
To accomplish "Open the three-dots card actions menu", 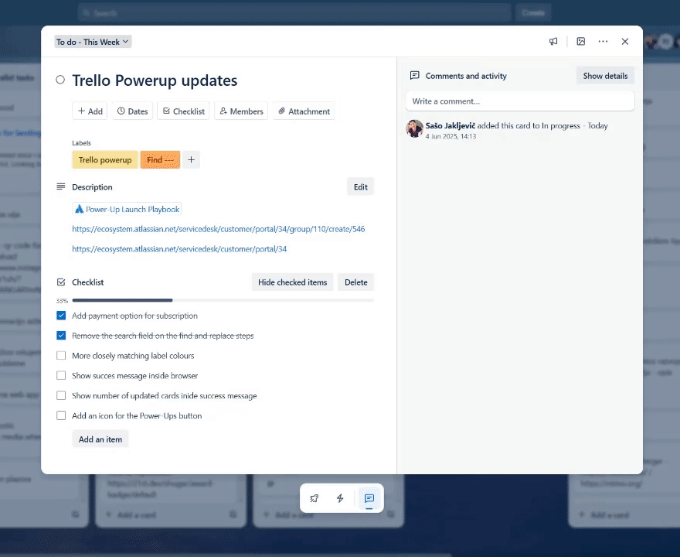I will pyautogui.click(x=603, y=42).
